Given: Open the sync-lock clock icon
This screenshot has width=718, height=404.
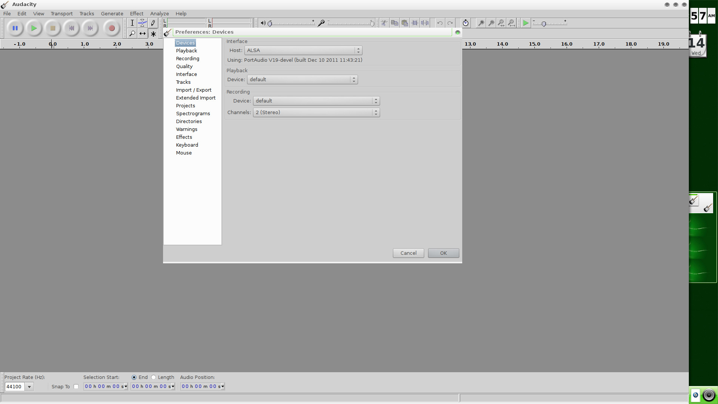Looking at the screenshot, I should 465,23.
